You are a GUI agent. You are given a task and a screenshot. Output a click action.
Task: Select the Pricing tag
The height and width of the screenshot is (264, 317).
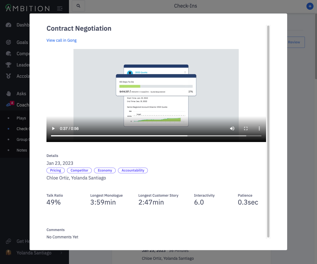click(x=55, y=170)
